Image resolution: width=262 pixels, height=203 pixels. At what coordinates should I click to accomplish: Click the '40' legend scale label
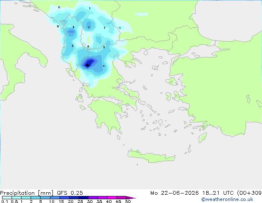(x=109, y=201)
